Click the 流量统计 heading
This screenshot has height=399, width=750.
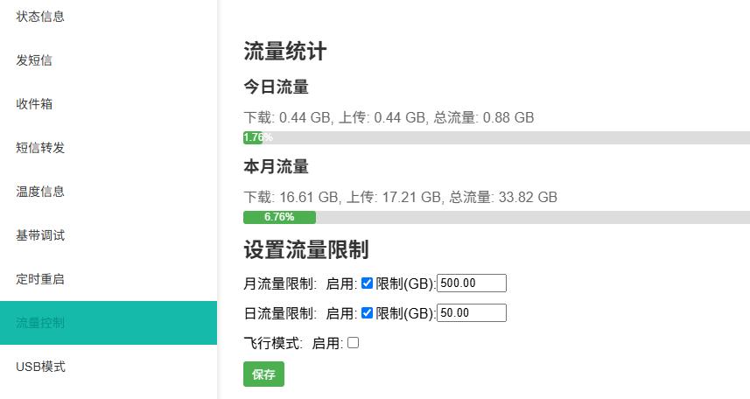click(285, 52)
